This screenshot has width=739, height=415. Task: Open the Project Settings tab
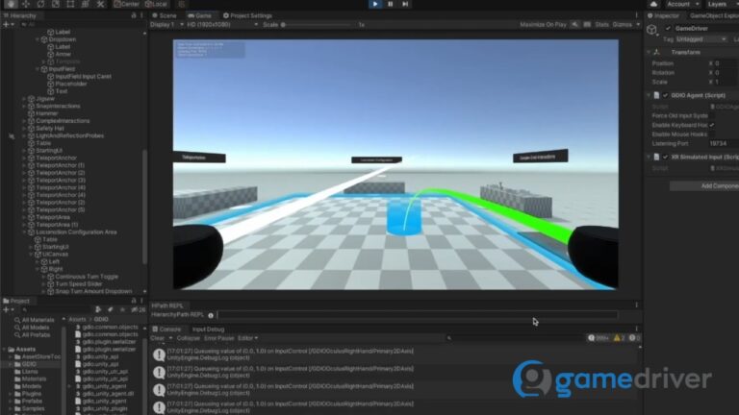pyautogui.click(x=247, y=15)
